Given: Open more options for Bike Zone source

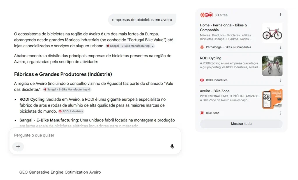Looking at the screenshot, I should pyautogui.click(x=280, y=113).
